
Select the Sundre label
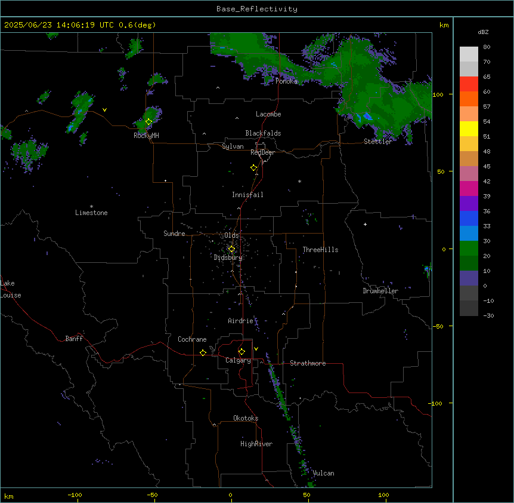[x=174, y=234]
